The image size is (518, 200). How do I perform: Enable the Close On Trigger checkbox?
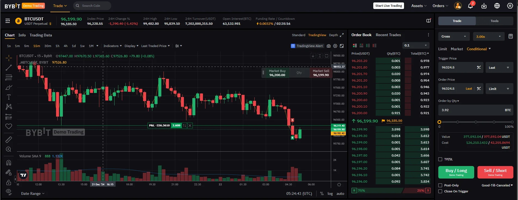pyautogui.click(x=440, y=191)
